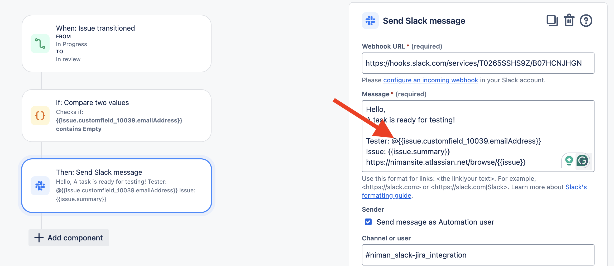Edit the Channel or user field
The height and width of the screenshot is (266, 614).
click(478, 255)
